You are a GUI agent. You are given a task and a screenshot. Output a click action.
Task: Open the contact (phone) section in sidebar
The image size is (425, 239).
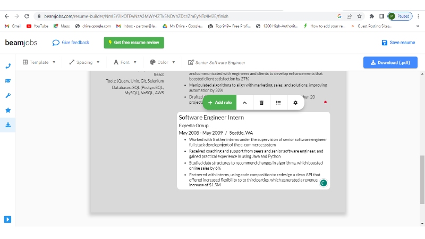tap(8, 67)
